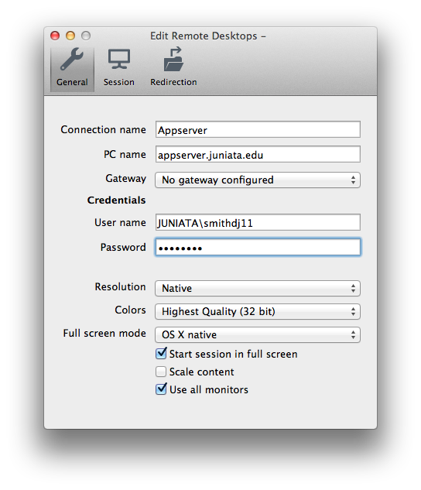Click the gray zoom window button
The image size is (421, 490).
pos(86,36)
